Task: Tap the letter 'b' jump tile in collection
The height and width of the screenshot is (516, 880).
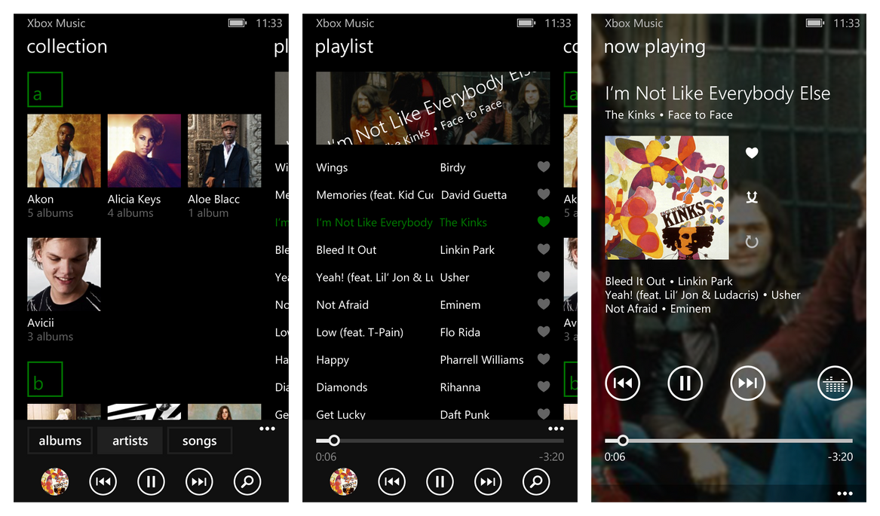Action: (45, 380)
